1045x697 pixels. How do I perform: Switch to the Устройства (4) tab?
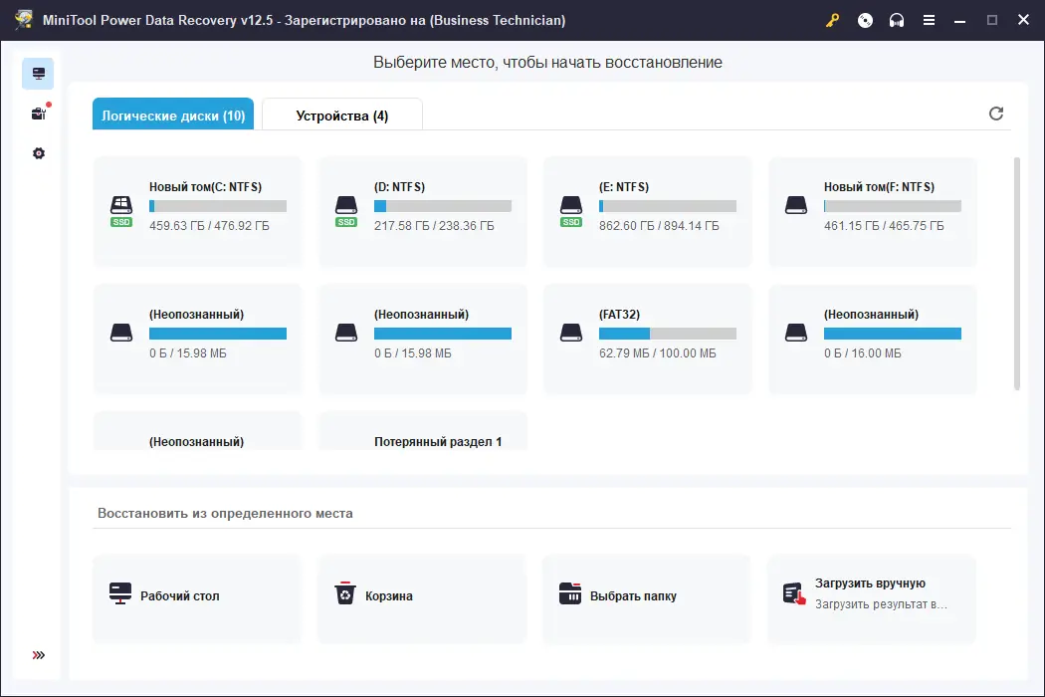(x=343, y=114)
